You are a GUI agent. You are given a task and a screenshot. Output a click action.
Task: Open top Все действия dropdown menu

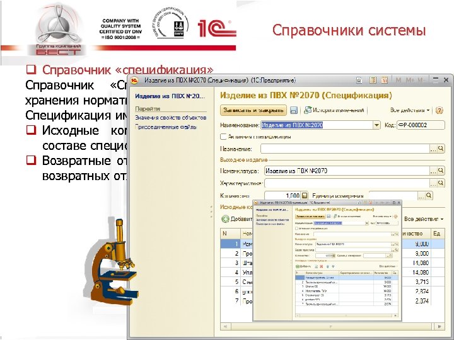[x=409, y=110]
